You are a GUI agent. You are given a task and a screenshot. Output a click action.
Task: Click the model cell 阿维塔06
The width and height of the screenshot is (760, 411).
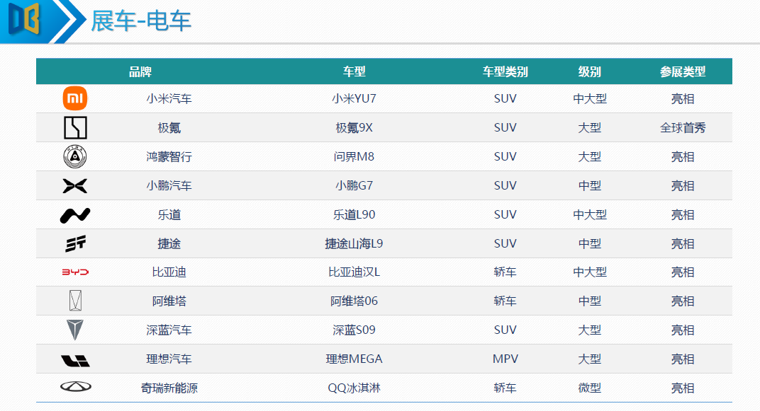[354, 301]
